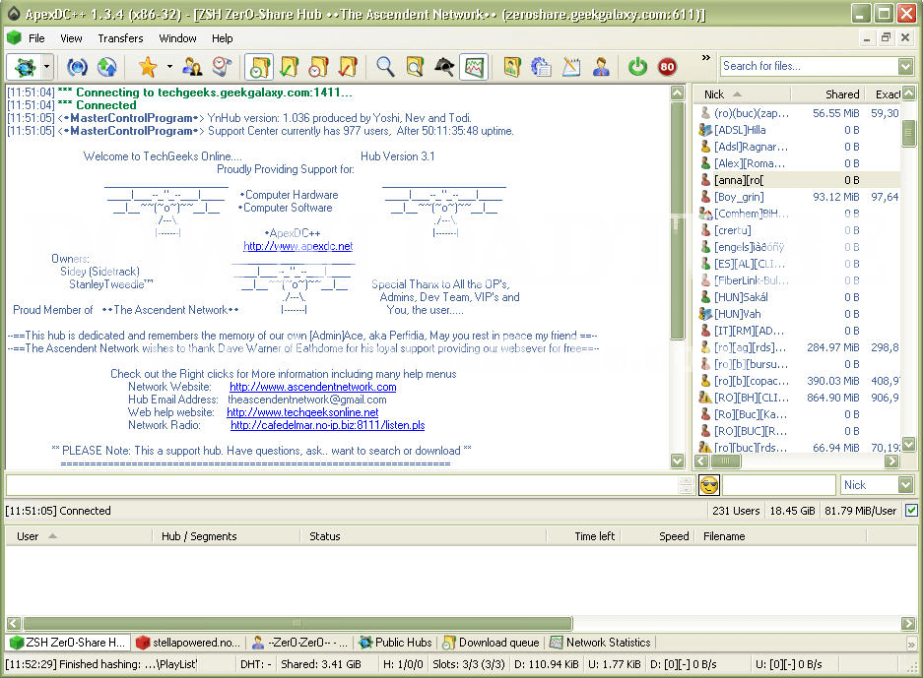This screenshot has width=923, height=678.
Task: Open the Favorite Users icon
Action: click(193, 66)
